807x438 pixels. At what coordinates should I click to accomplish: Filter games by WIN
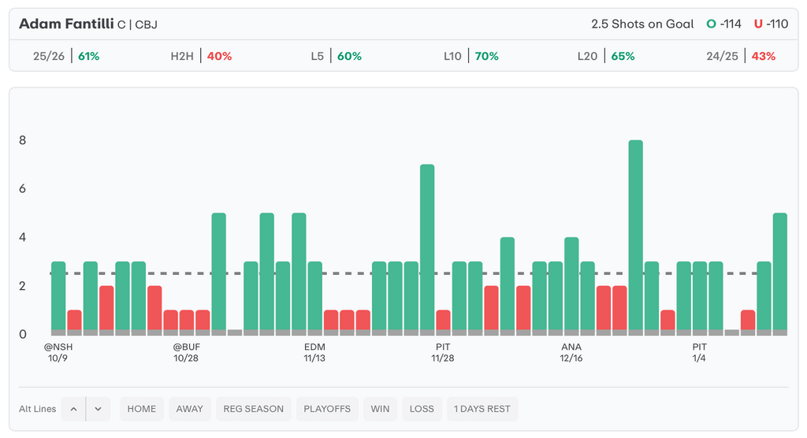(x=380, y=409)
